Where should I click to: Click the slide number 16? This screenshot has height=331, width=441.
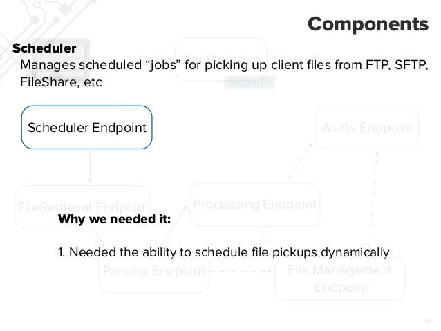[x=426, y=320]
